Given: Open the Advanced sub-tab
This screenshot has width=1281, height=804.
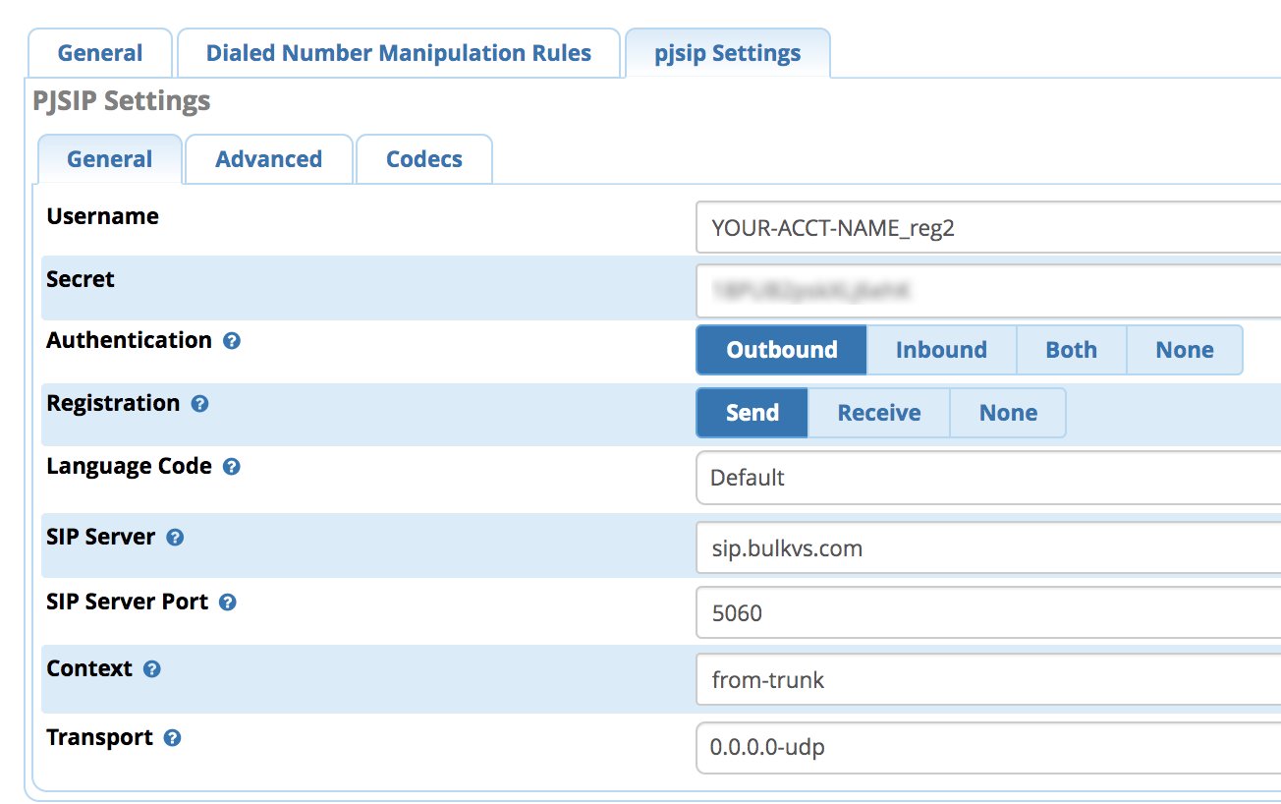Looking at the screenshot, I should click(x=269, y=159).
